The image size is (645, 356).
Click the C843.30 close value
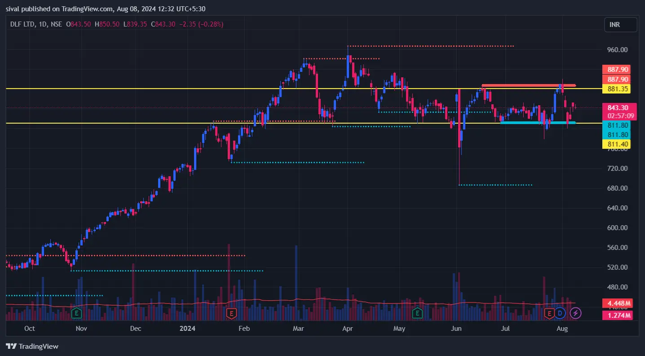pos(163,24)
